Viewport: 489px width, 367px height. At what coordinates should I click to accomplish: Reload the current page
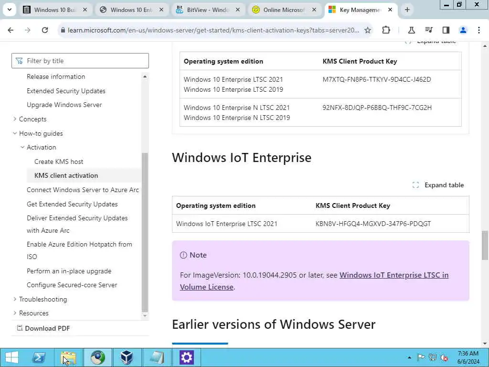pos(45,30)
